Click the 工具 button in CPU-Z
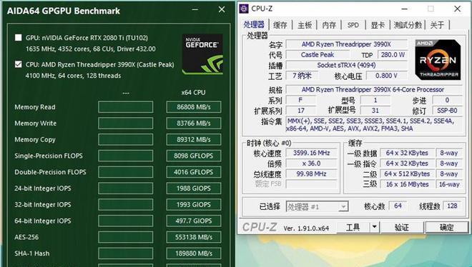Image resolution: width=472 pixels, height=267 pixels. tap(353, 227)
